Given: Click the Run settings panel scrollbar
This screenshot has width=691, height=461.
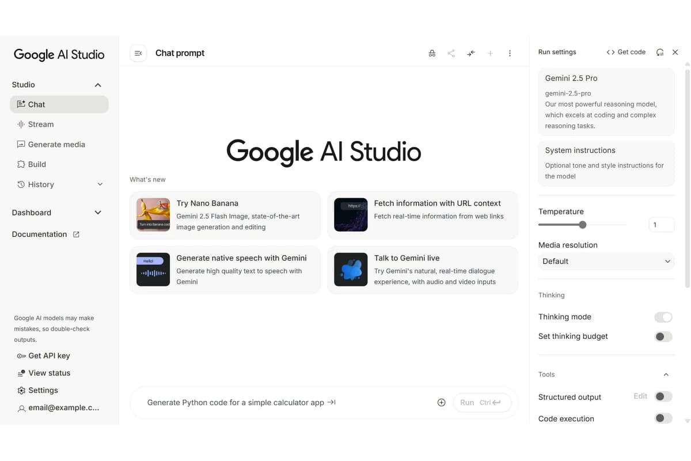Looking at the screenshot, I should tap(687, 179).
